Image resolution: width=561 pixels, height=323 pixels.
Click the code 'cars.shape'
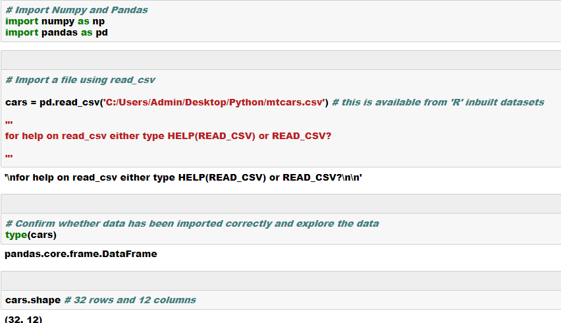pyautogui.click(x=32, y=300)
